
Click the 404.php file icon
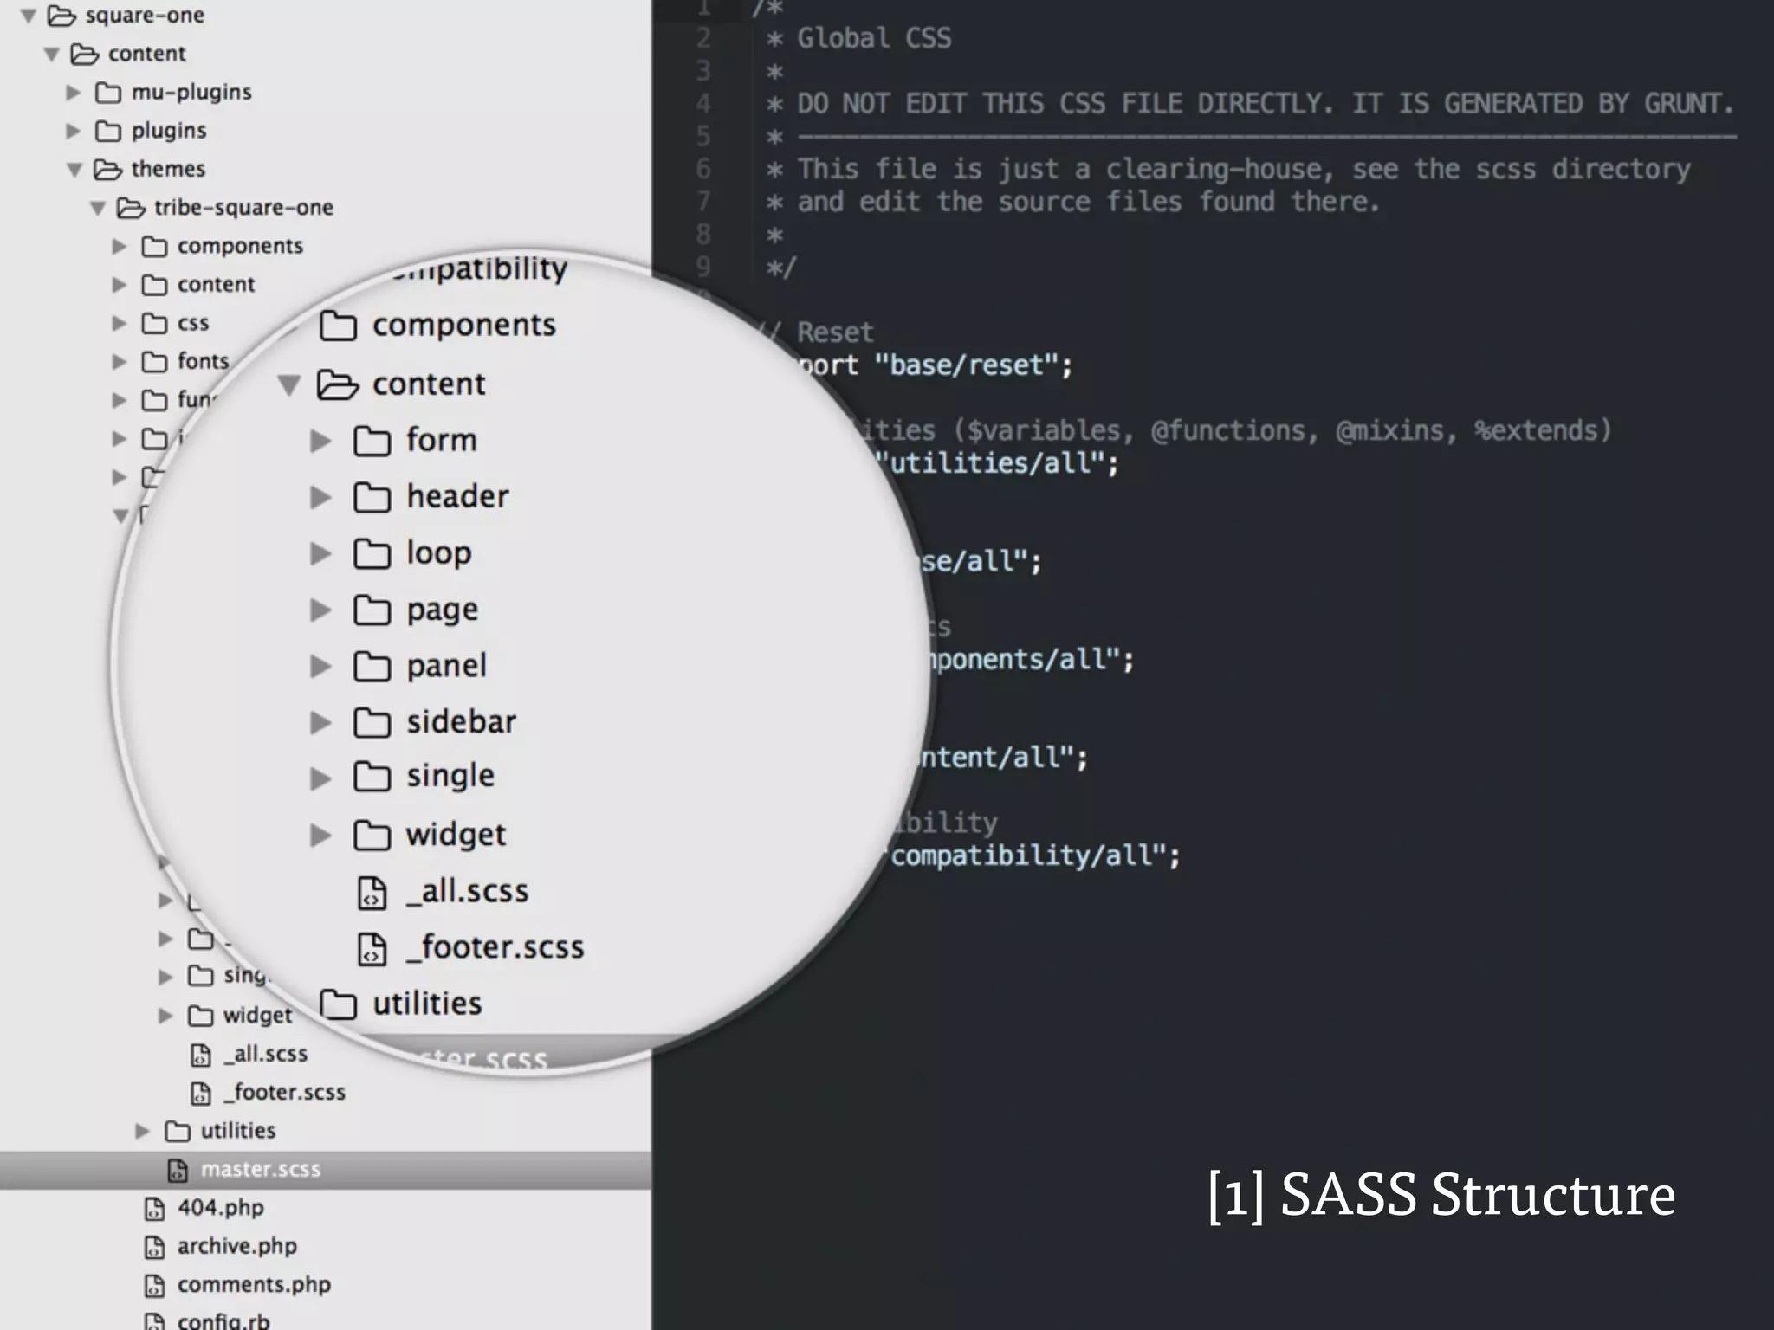(x=154, y=1209)
